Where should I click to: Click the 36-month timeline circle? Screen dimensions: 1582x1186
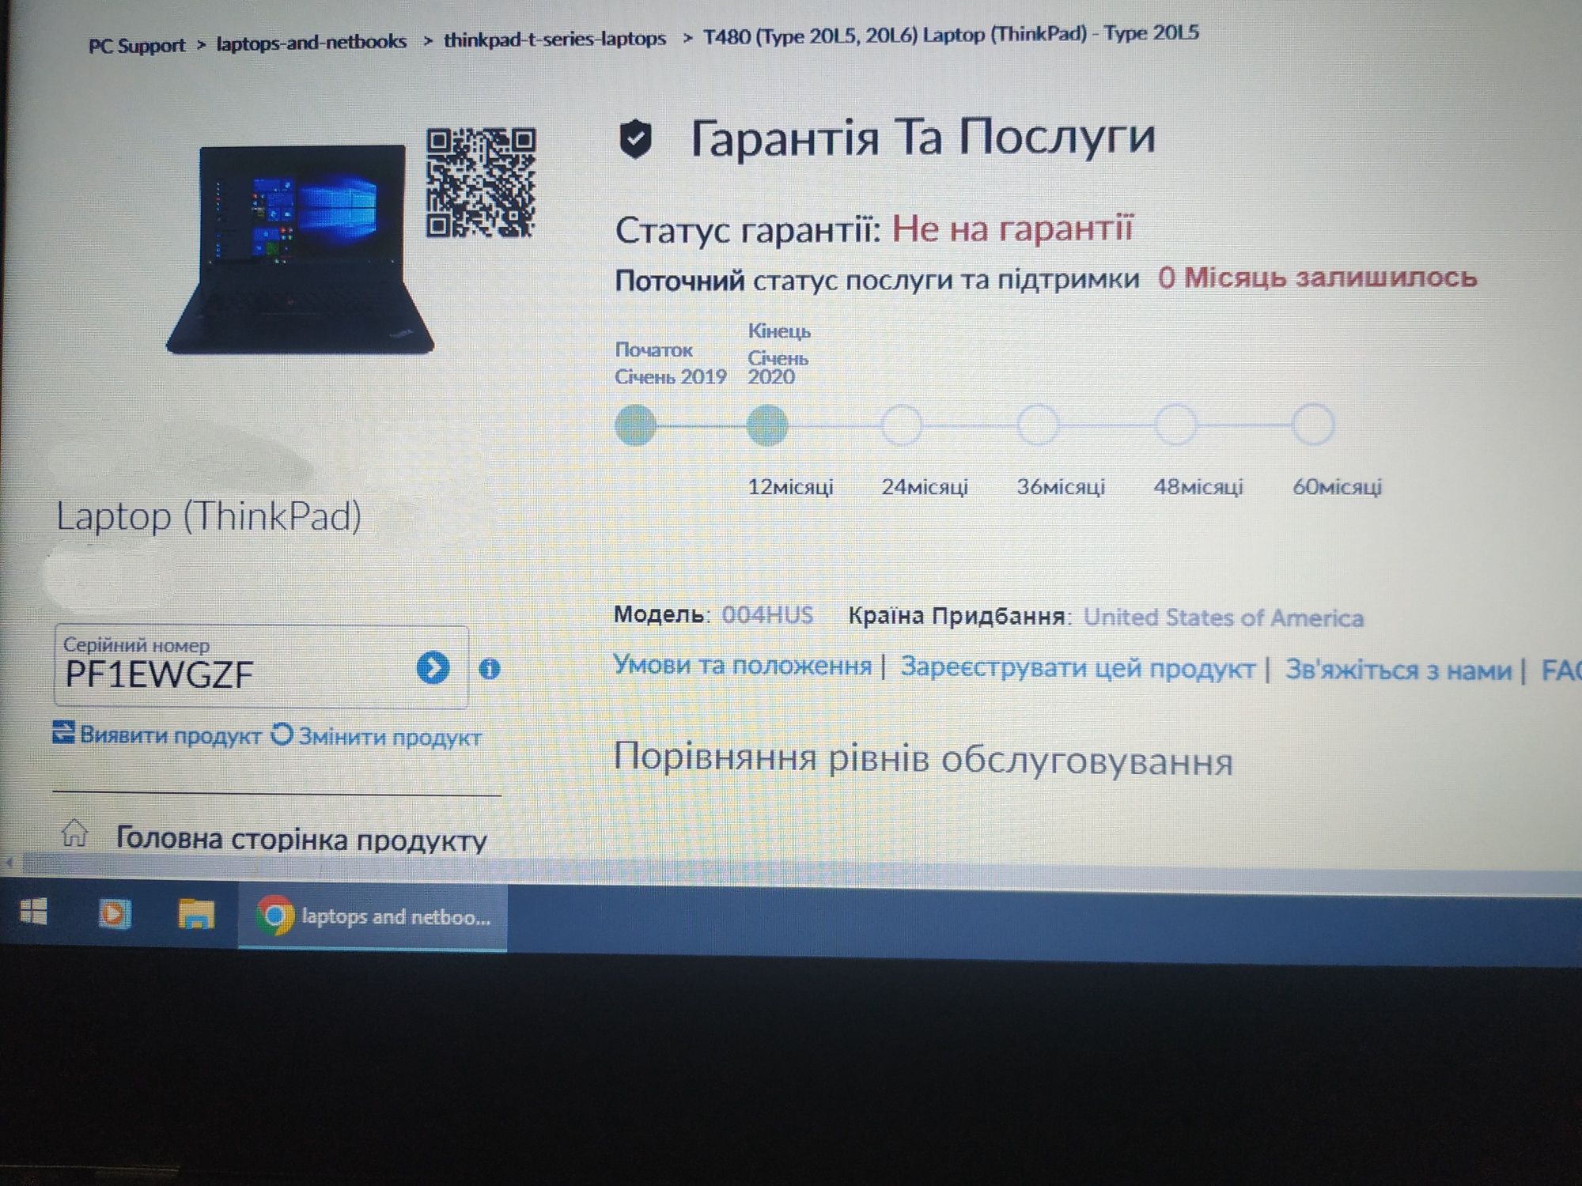(x=1038, y=425)
